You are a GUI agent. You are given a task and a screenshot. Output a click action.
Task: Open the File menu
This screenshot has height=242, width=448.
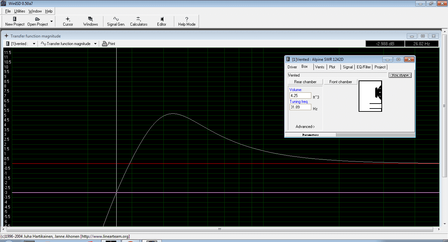coord(8,11)
